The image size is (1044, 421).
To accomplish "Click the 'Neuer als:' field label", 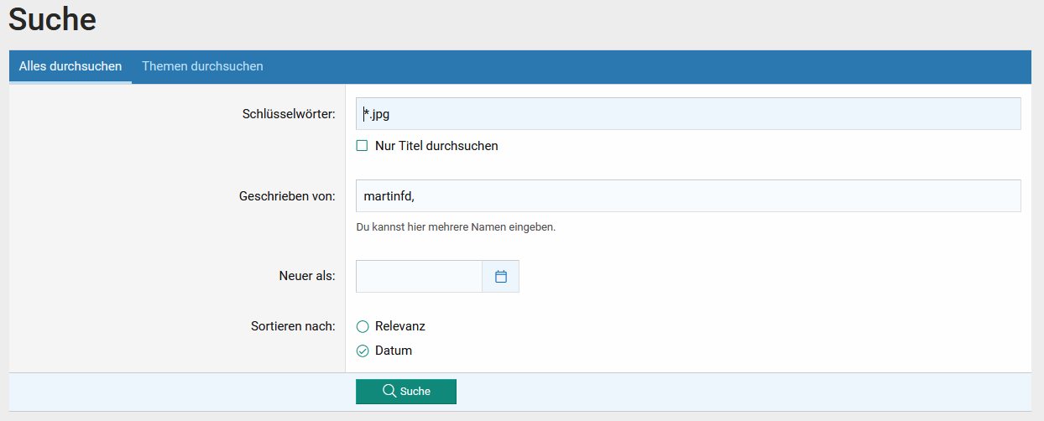I will pyautogui.click(x=307, y=276).
